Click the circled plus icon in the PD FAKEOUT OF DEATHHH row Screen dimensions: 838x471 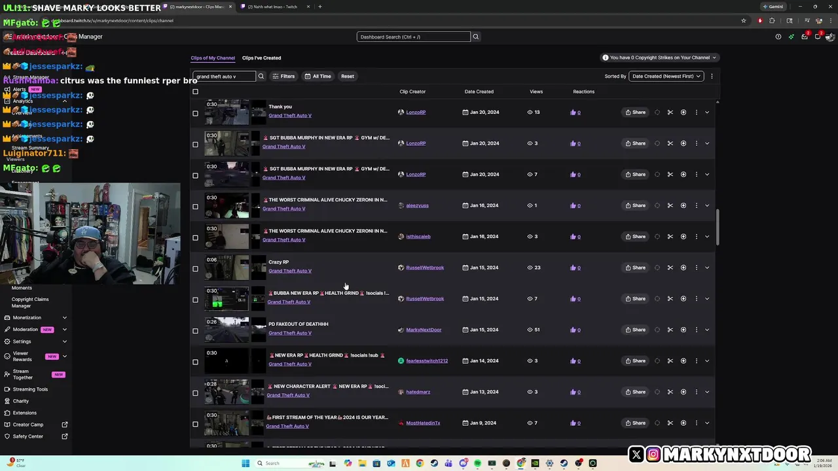tap(683, 330)
